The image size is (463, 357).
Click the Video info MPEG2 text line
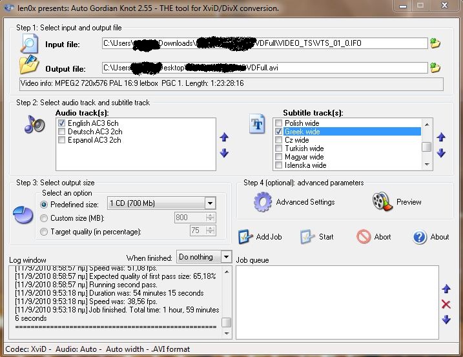click(x=231, y=83)
